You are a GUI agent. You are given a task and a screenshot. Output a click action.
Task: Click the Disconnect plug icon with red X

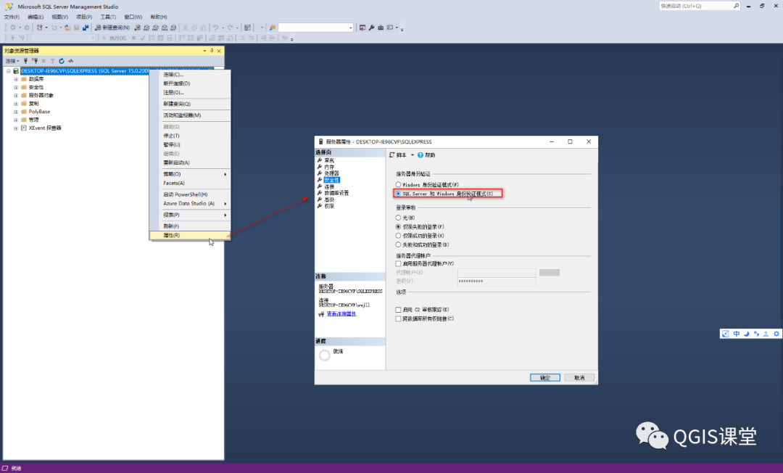coord(35,61)
